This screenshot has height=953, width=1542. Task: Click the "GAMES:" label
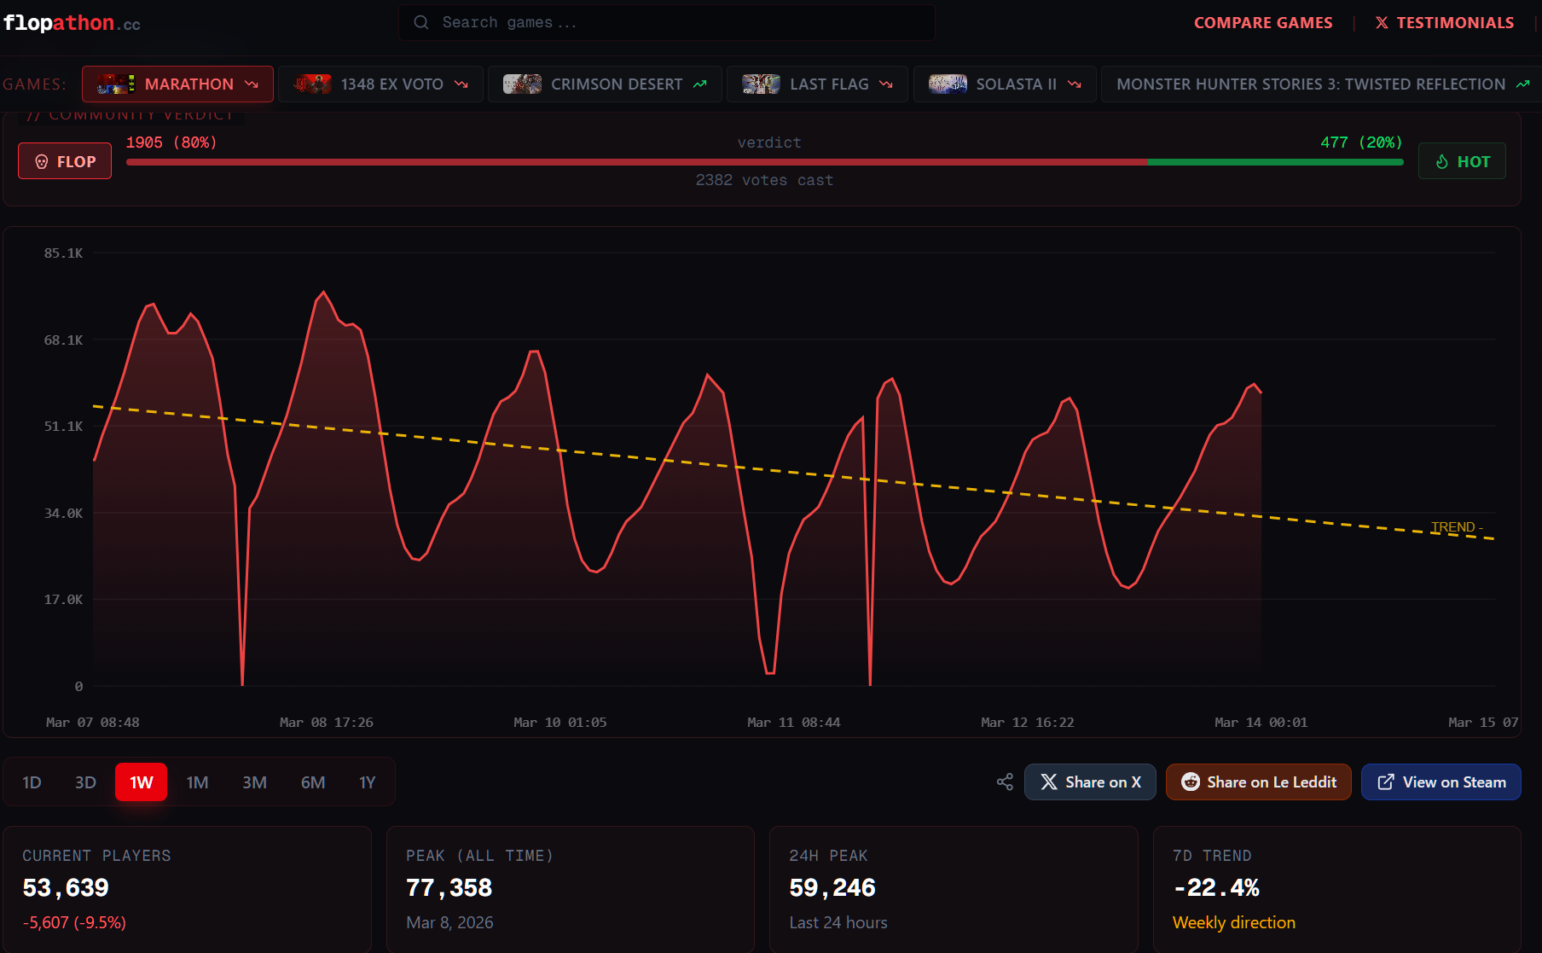pyautogui.click(x=34, y=84)
